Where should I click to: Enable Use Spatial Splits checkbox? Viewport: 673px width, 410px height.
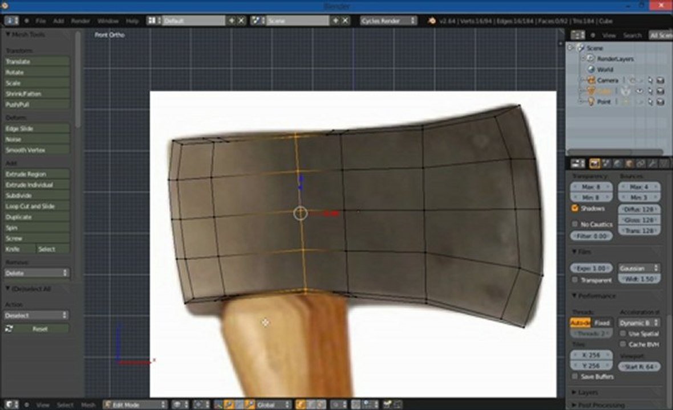click(623, 333)
